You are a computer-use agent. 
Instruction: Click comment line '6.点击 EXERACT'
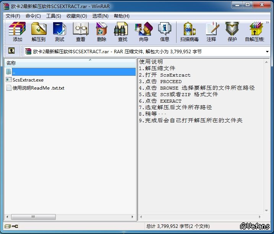click(160, 101)
